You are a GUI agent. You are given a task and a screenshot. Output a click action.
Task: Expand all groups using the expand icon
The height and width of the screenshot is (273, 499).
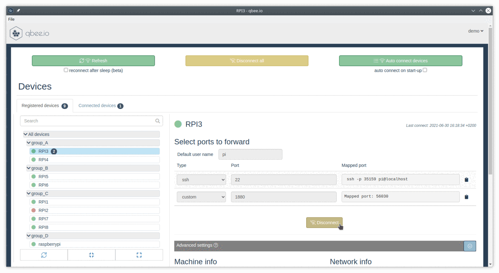139,254
